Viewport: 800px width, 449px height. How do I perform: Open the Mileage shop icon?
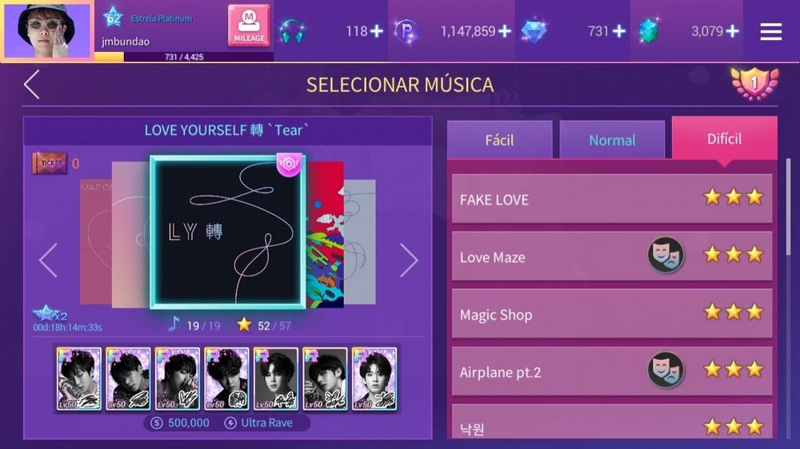click(249, 26)
